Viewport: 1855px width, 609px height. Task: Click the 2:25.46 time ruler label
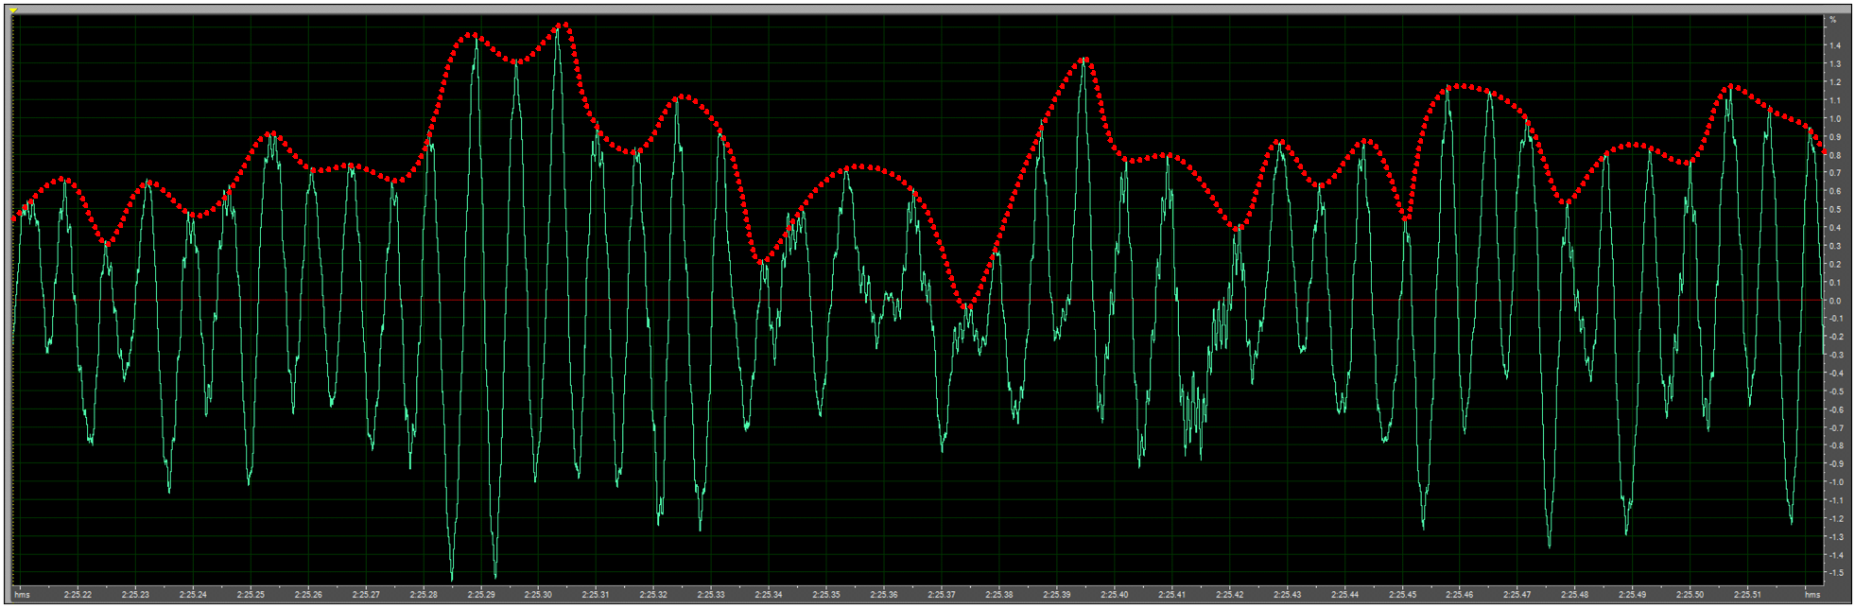[1460, 595]
